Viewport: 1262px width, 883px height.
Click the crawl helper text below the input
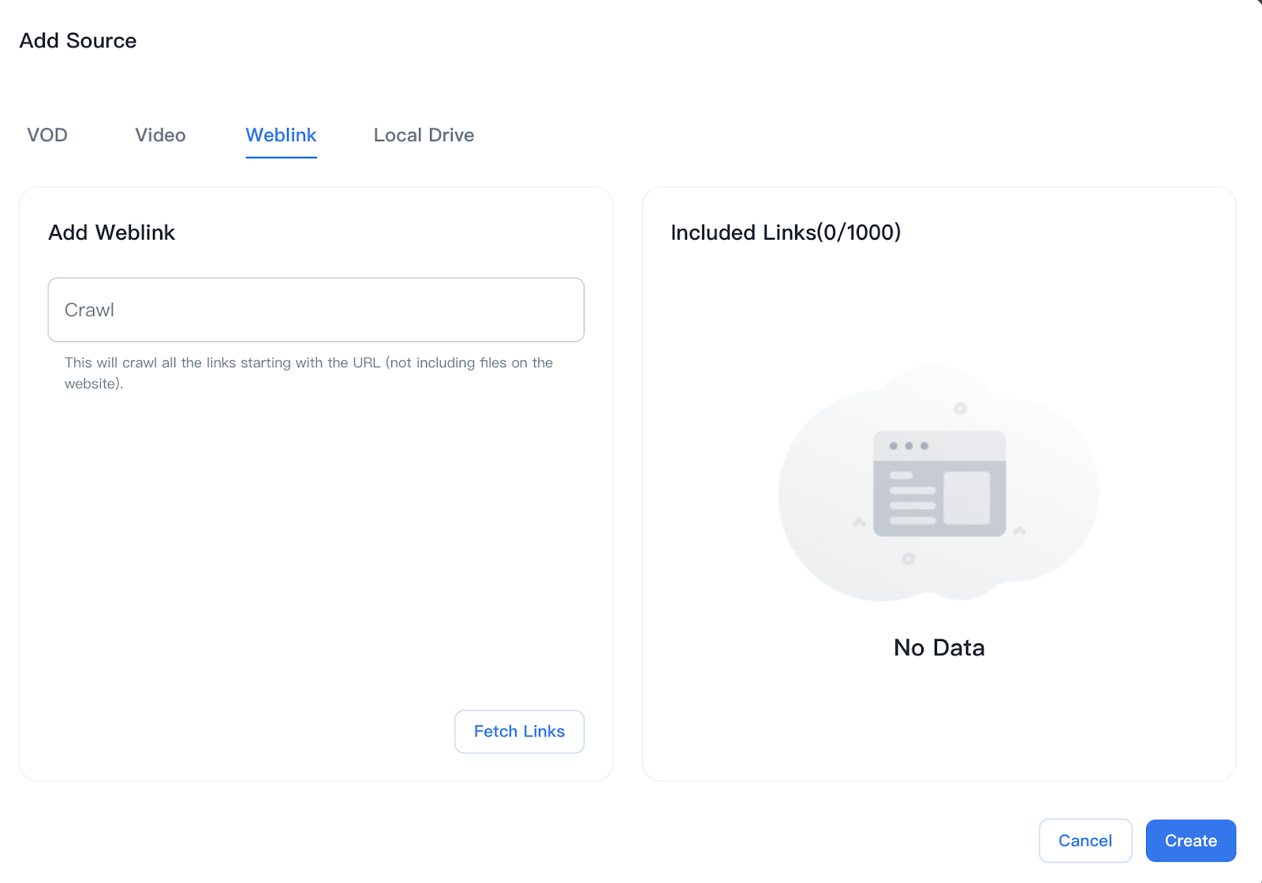pyautogui.click(x=308, y=373)
